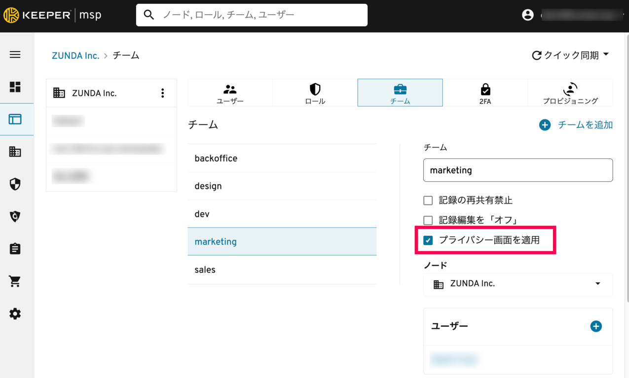Click the ZUNDA Inc. breadcrumb link

coord(75,56)
